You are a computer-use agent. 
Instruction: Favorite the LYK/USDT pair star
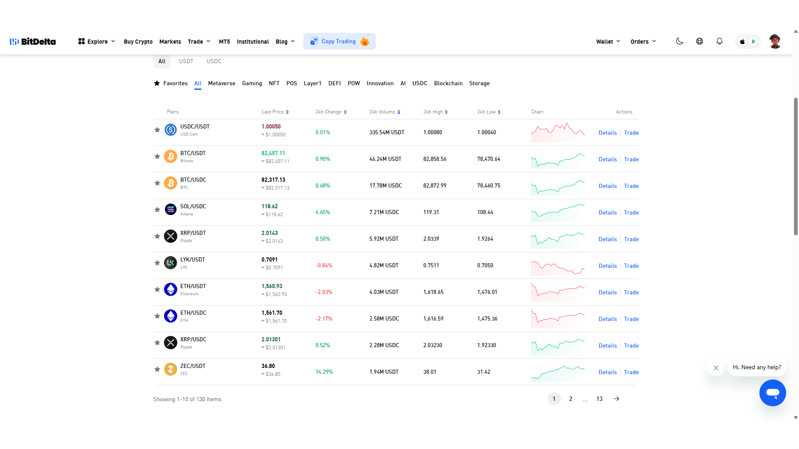point(157,263)
